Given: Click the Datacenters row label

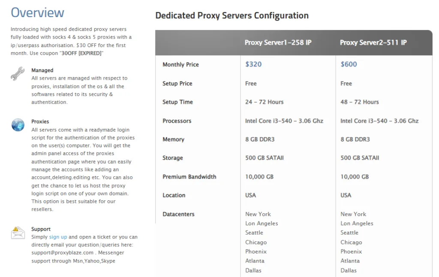Looking at the screenshot, I should [178, 214].
